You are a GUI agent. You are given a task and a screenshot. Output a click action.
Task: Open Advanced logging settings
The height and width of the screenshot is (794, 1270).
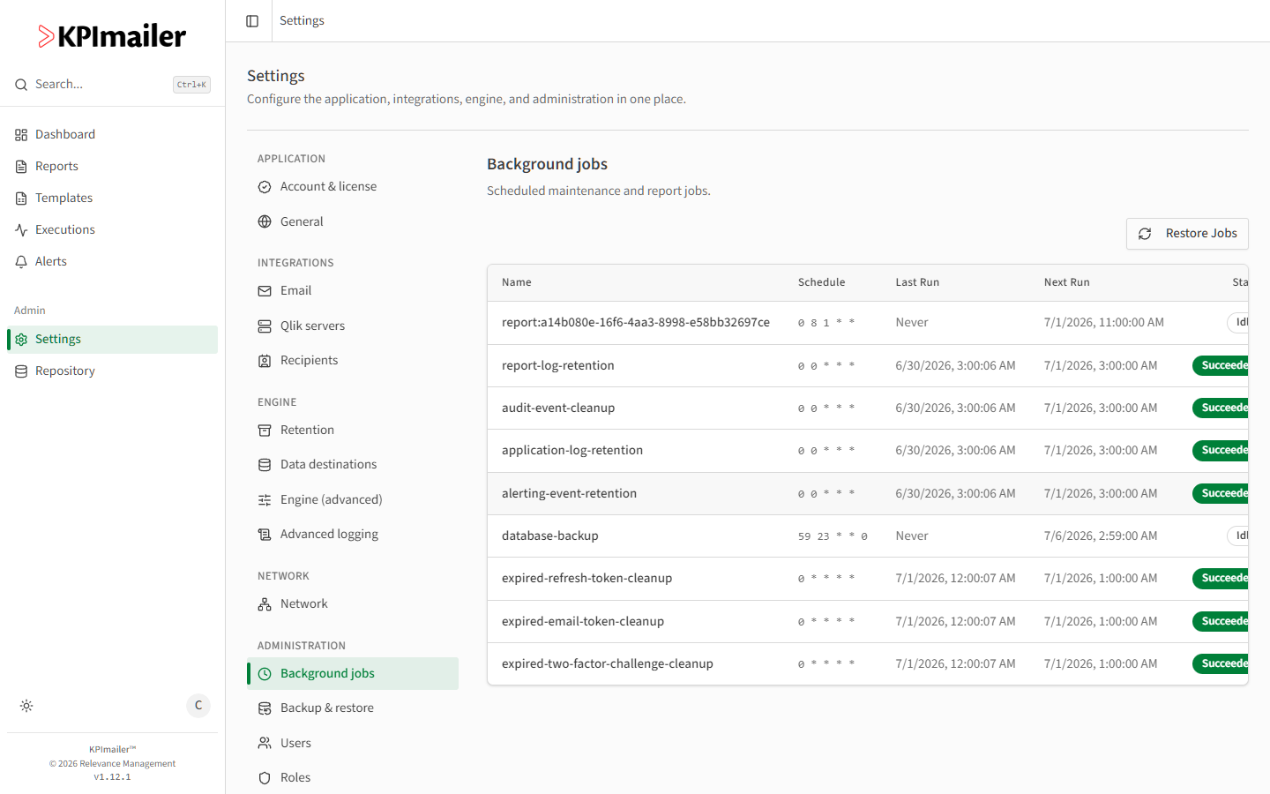click(353, 535)
